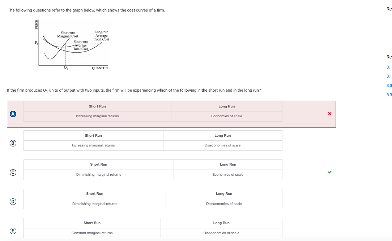Click the cost curves graph image

pos(72,45)
